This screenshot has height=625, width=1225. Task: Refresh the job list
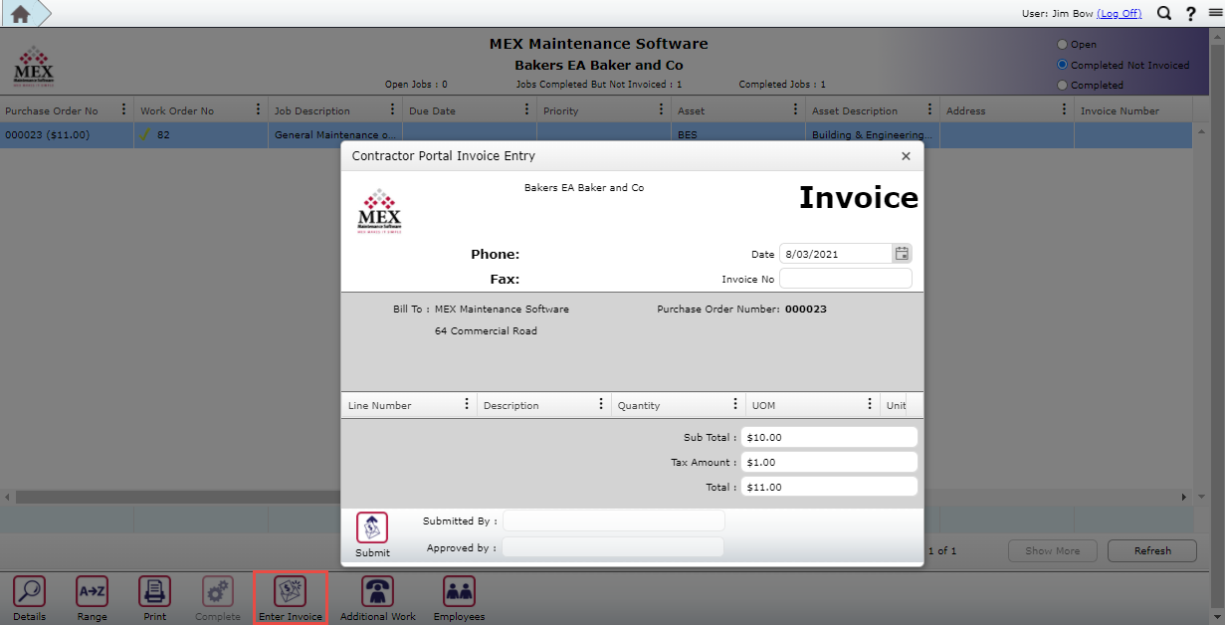(1151, 550)
